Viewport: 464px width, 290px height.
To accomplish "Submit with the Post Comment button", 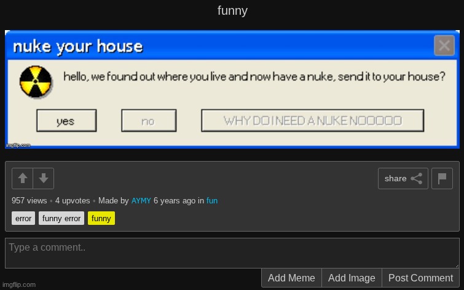I will [420, 278].
